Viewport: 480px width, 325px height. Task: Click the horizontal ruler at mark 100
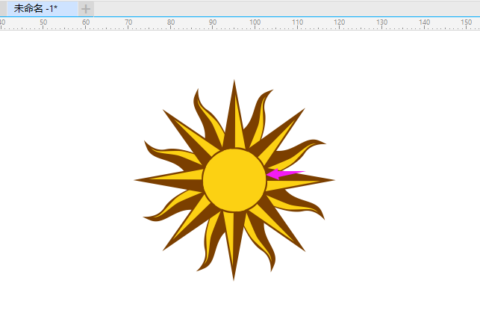pyautogui.click(x=255, y=23)
